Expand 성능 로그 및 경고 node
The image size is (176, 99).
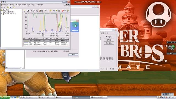2,13
